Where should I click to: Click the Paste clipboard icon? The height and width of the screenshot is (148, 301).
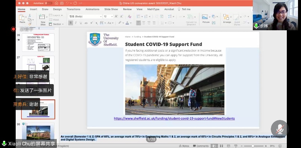pos(22,18)
